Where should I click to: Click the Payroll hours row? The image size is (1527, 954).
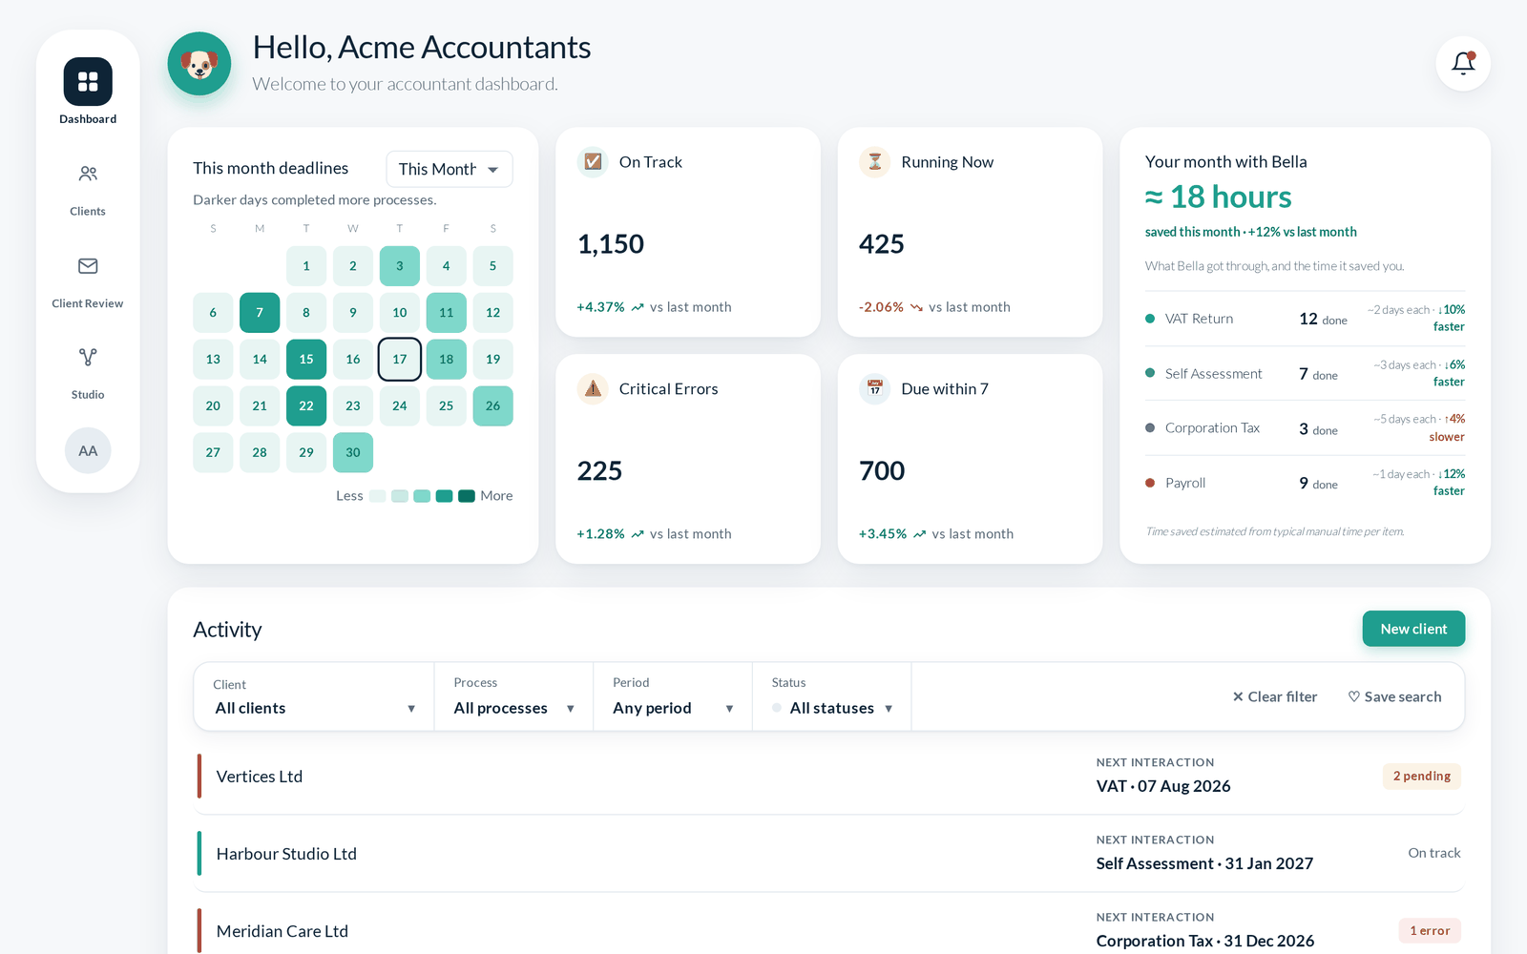click(x=1306, y=483)
